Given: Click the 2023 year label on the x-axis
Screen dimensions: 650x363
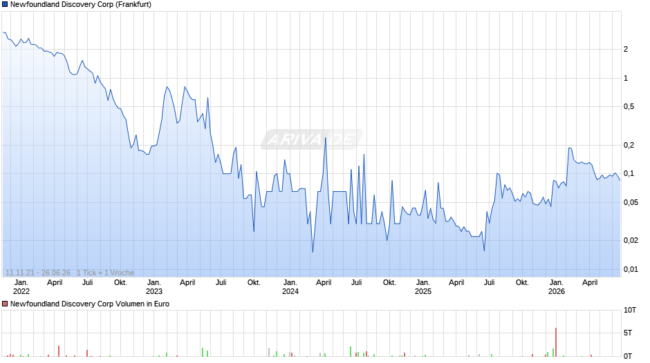Looking at the screenshot, I should (154, 291).
